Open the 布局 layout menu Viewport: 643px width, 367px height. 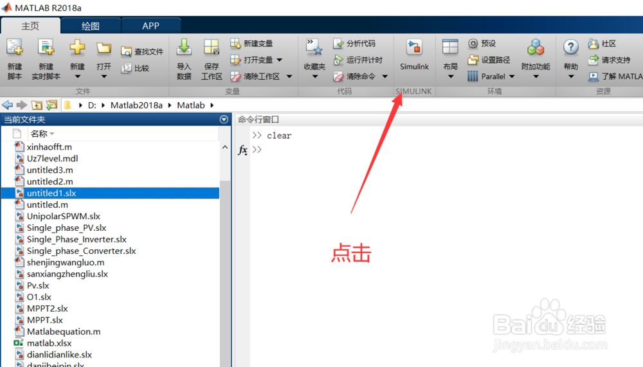(450, 60)
